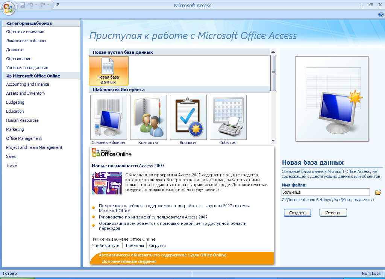Click the Дополнительные сведения link
Viewport: 385px width, 279px height.
[x=129, y=262]
